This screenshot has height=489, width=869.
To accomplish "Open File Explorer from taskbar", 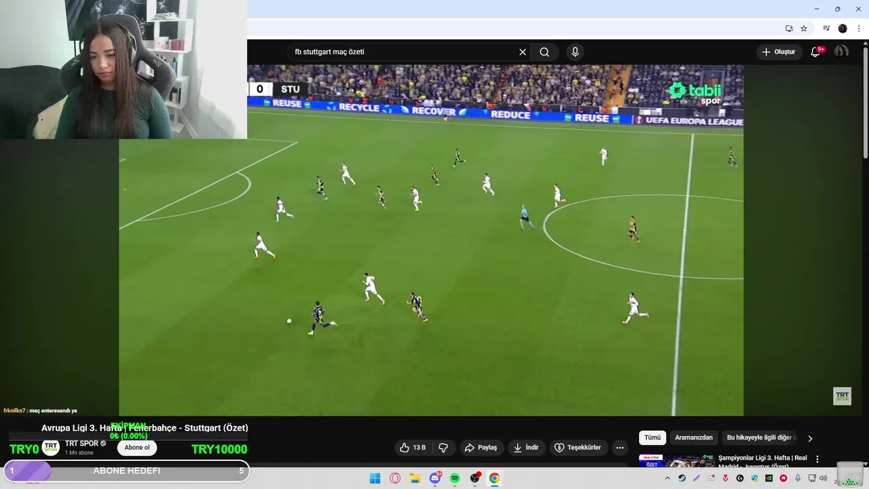I will click(x=415, y=478).
